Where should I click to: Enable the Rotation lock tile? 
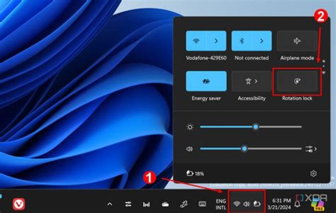click(297, 81)
